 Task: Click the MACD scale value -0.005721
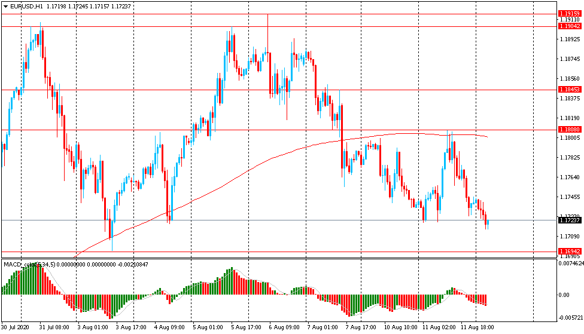(570, 318)
